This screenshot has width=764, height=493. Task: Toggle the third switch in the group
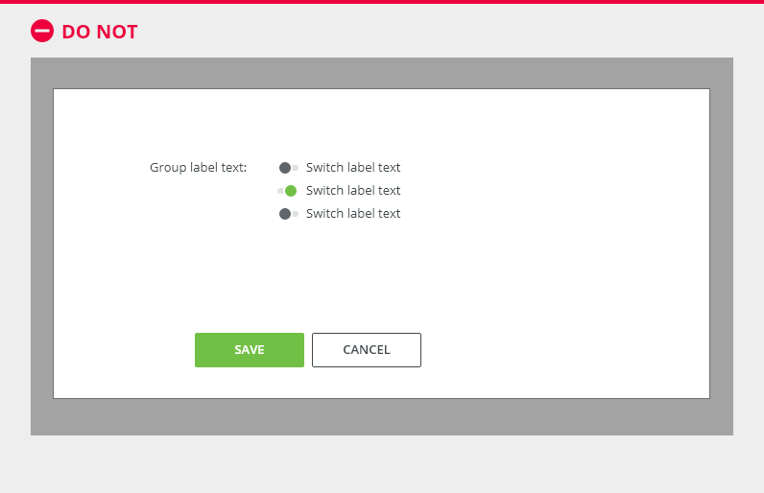pyautogui.click(x=289, y=214)
